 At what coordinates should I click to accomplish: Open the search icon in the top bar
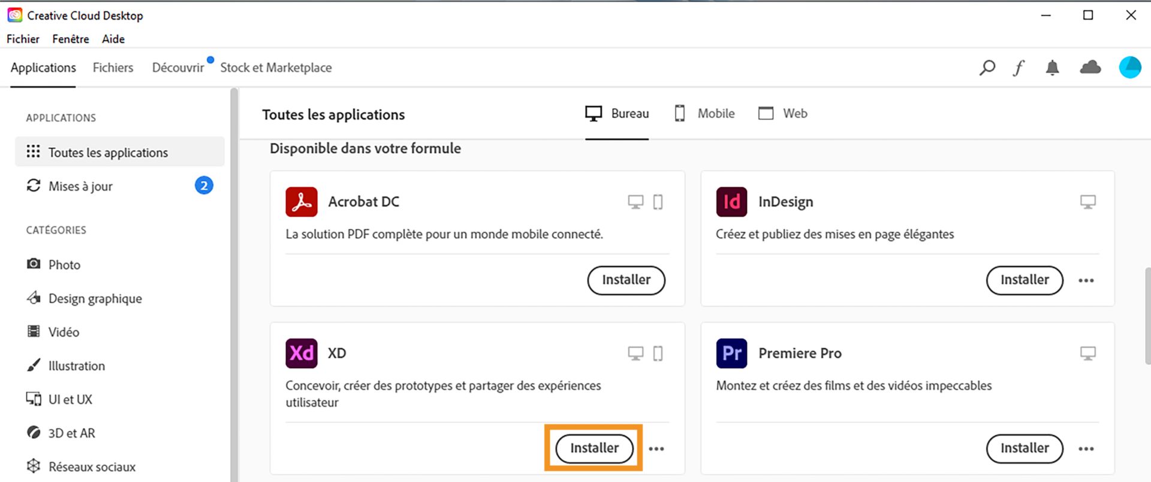[987, 68]
